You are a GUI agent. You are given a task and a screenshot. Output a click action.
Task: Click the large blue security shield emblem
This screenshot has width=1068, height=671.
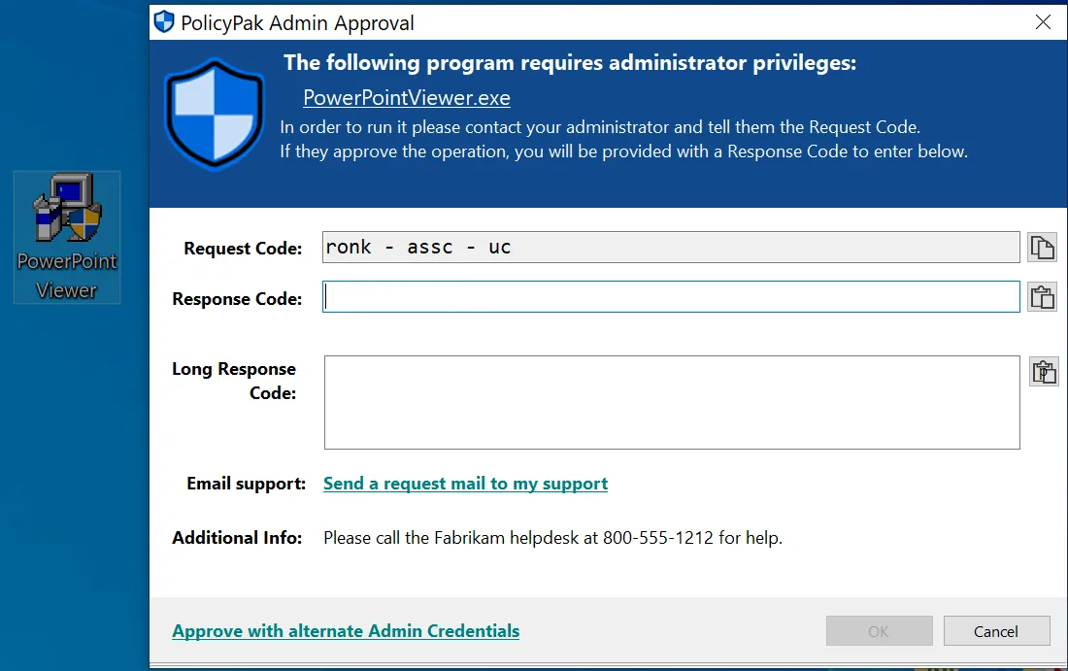click(x=214, y=114)
